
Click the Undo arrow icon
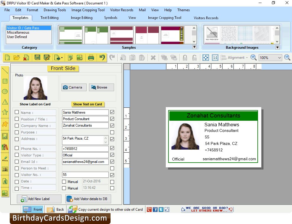pos(102,58)
